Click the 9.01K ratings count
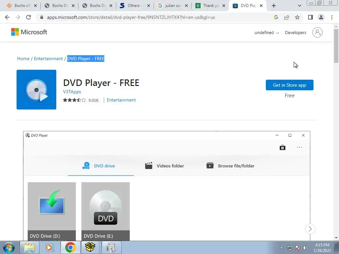 coord(93,100)
